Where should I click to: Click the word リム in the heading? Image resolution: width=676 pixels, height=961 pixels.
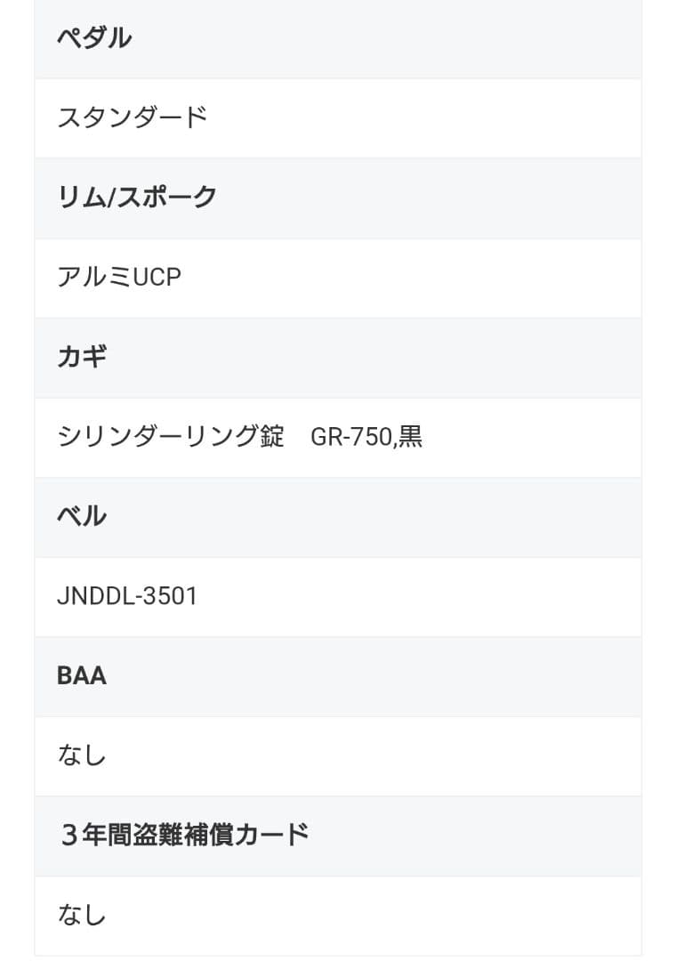pyautogui.click(x=80, y=197)
